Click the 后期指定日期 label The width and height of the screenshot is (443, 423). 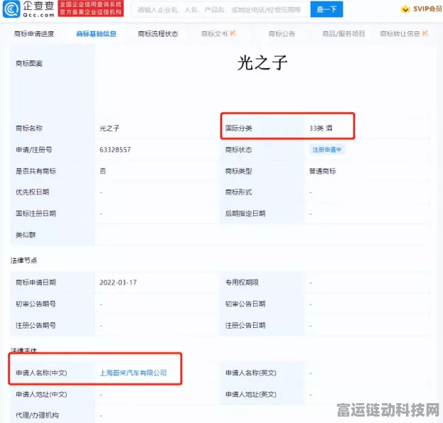(x=245, y=214)
